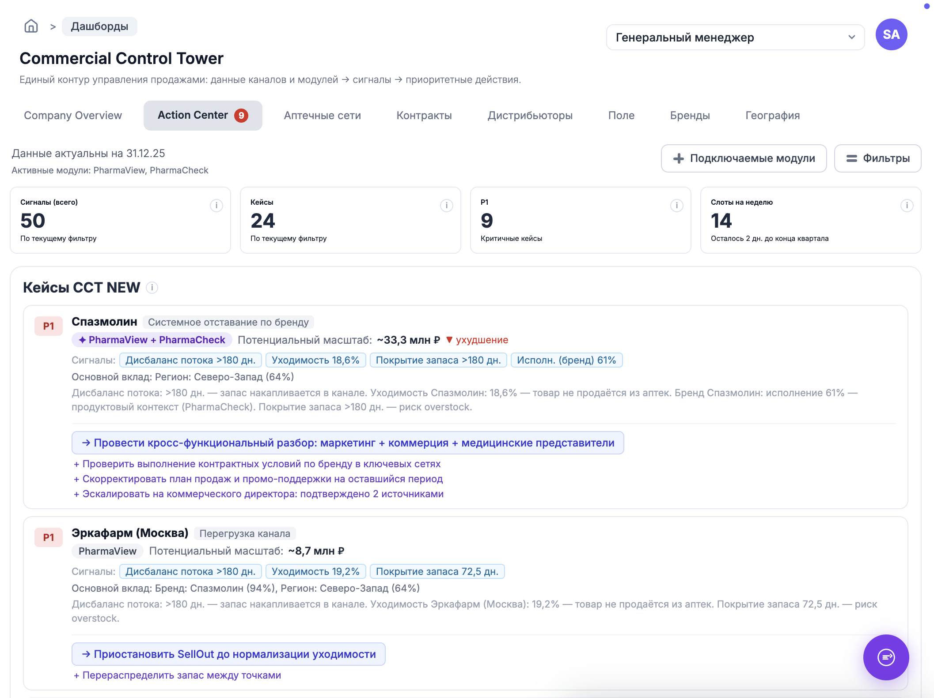Click info icon next to Кейсы CCT NEW
The image size is (934, 698).
152,288
